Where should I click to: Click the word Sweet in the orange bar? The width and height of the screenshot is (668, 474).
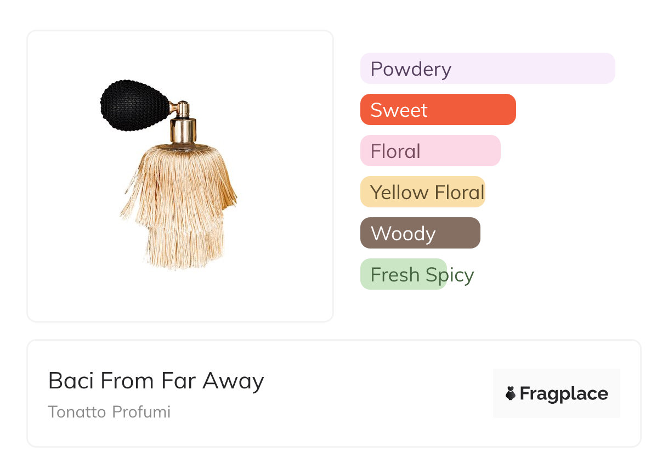click(x=399, y=110)
